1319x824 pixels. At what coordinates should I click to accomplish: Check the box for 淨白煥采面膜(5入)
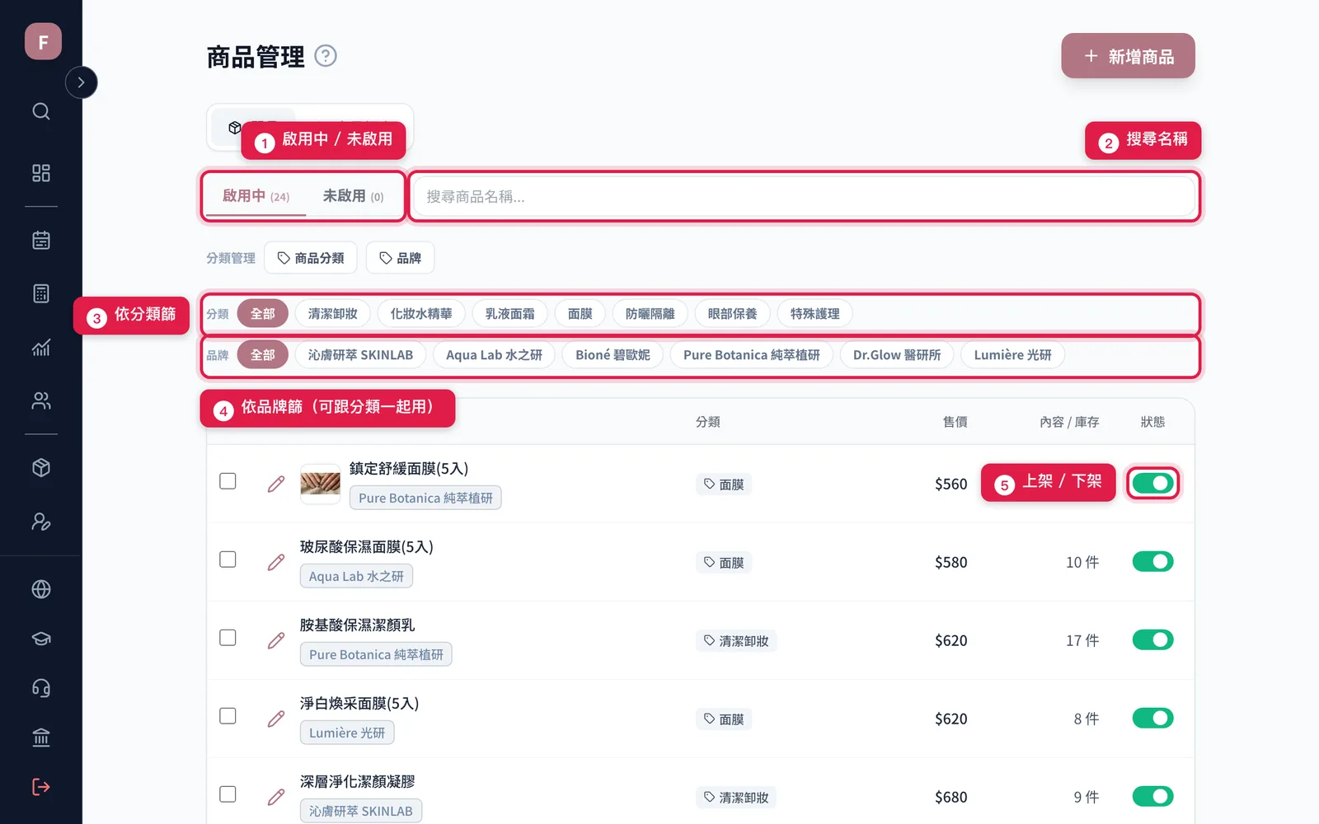click(x=228, y=716)
